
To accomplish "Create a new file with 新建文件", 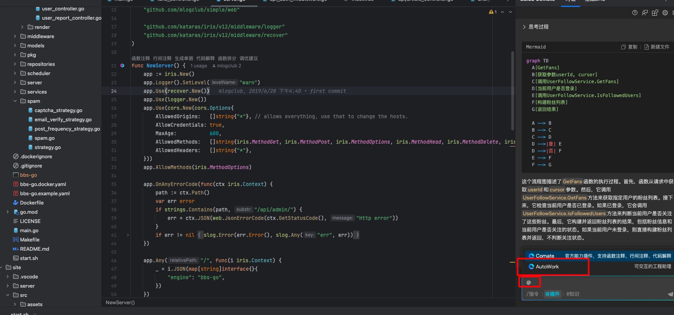I will pos(657,47).
